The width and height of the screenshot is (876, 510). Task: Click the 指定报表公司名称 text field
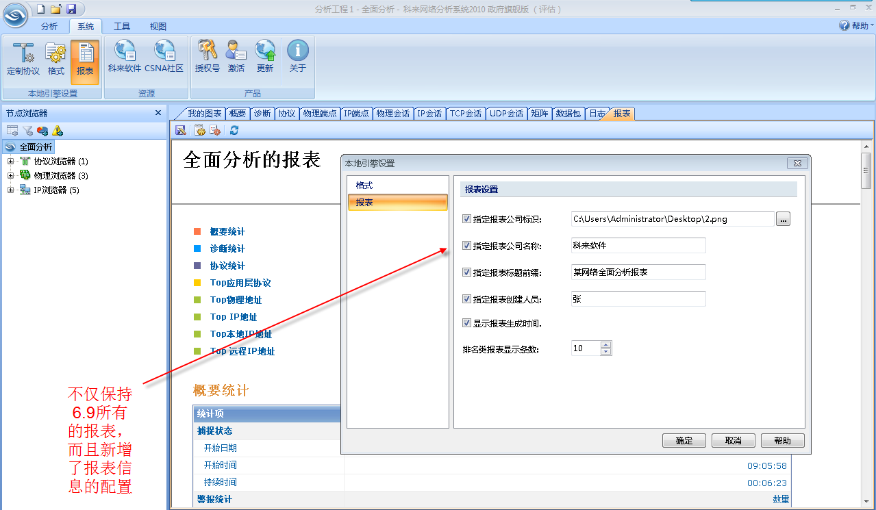tap(638, 245)
